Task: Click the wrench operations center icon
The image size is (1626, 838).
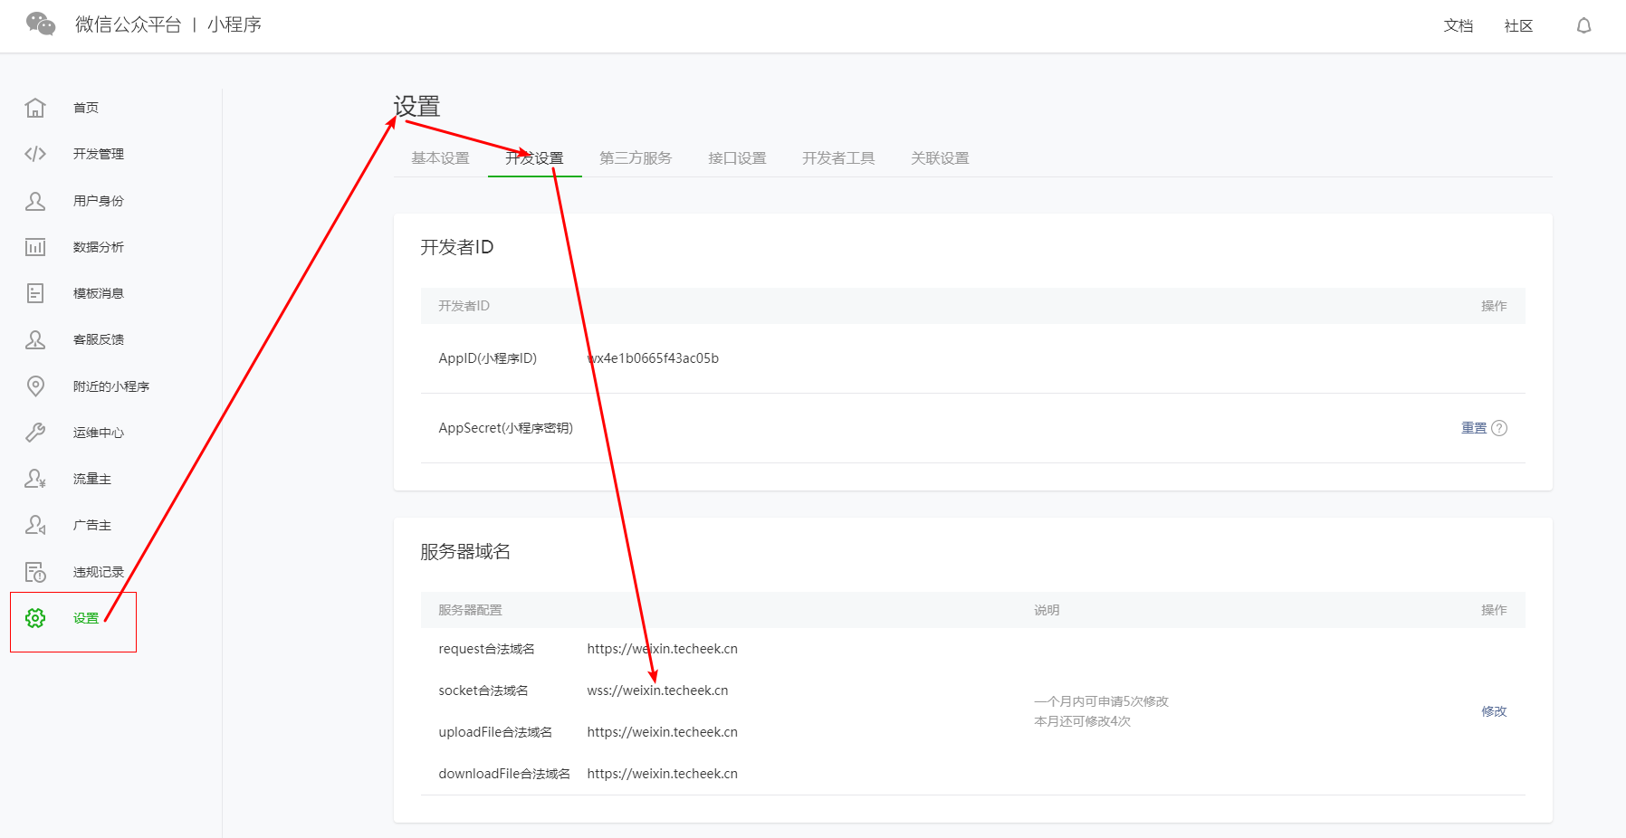Action: 35,433
